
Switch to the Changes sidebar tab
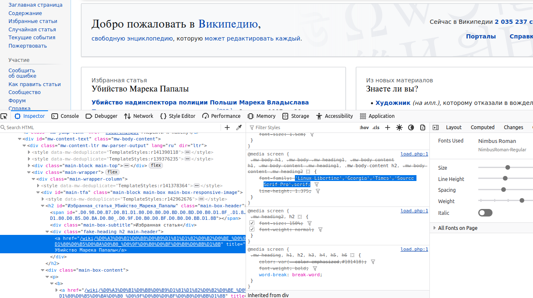click(513, 127)
